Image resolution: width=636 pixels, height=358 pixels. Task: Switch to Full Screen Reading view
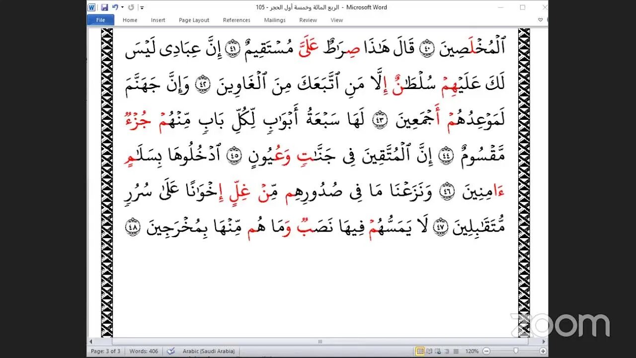pyautogui.click(x=429, y=351)
